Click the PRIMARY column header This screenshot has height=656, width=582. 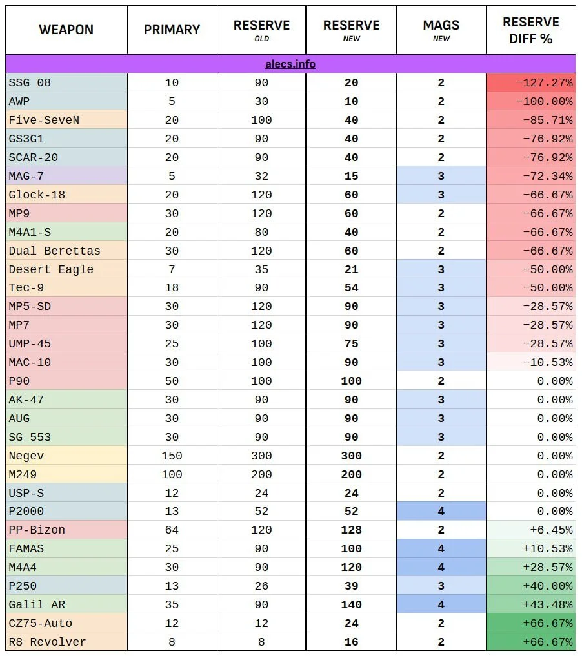[x=172, y=30]
